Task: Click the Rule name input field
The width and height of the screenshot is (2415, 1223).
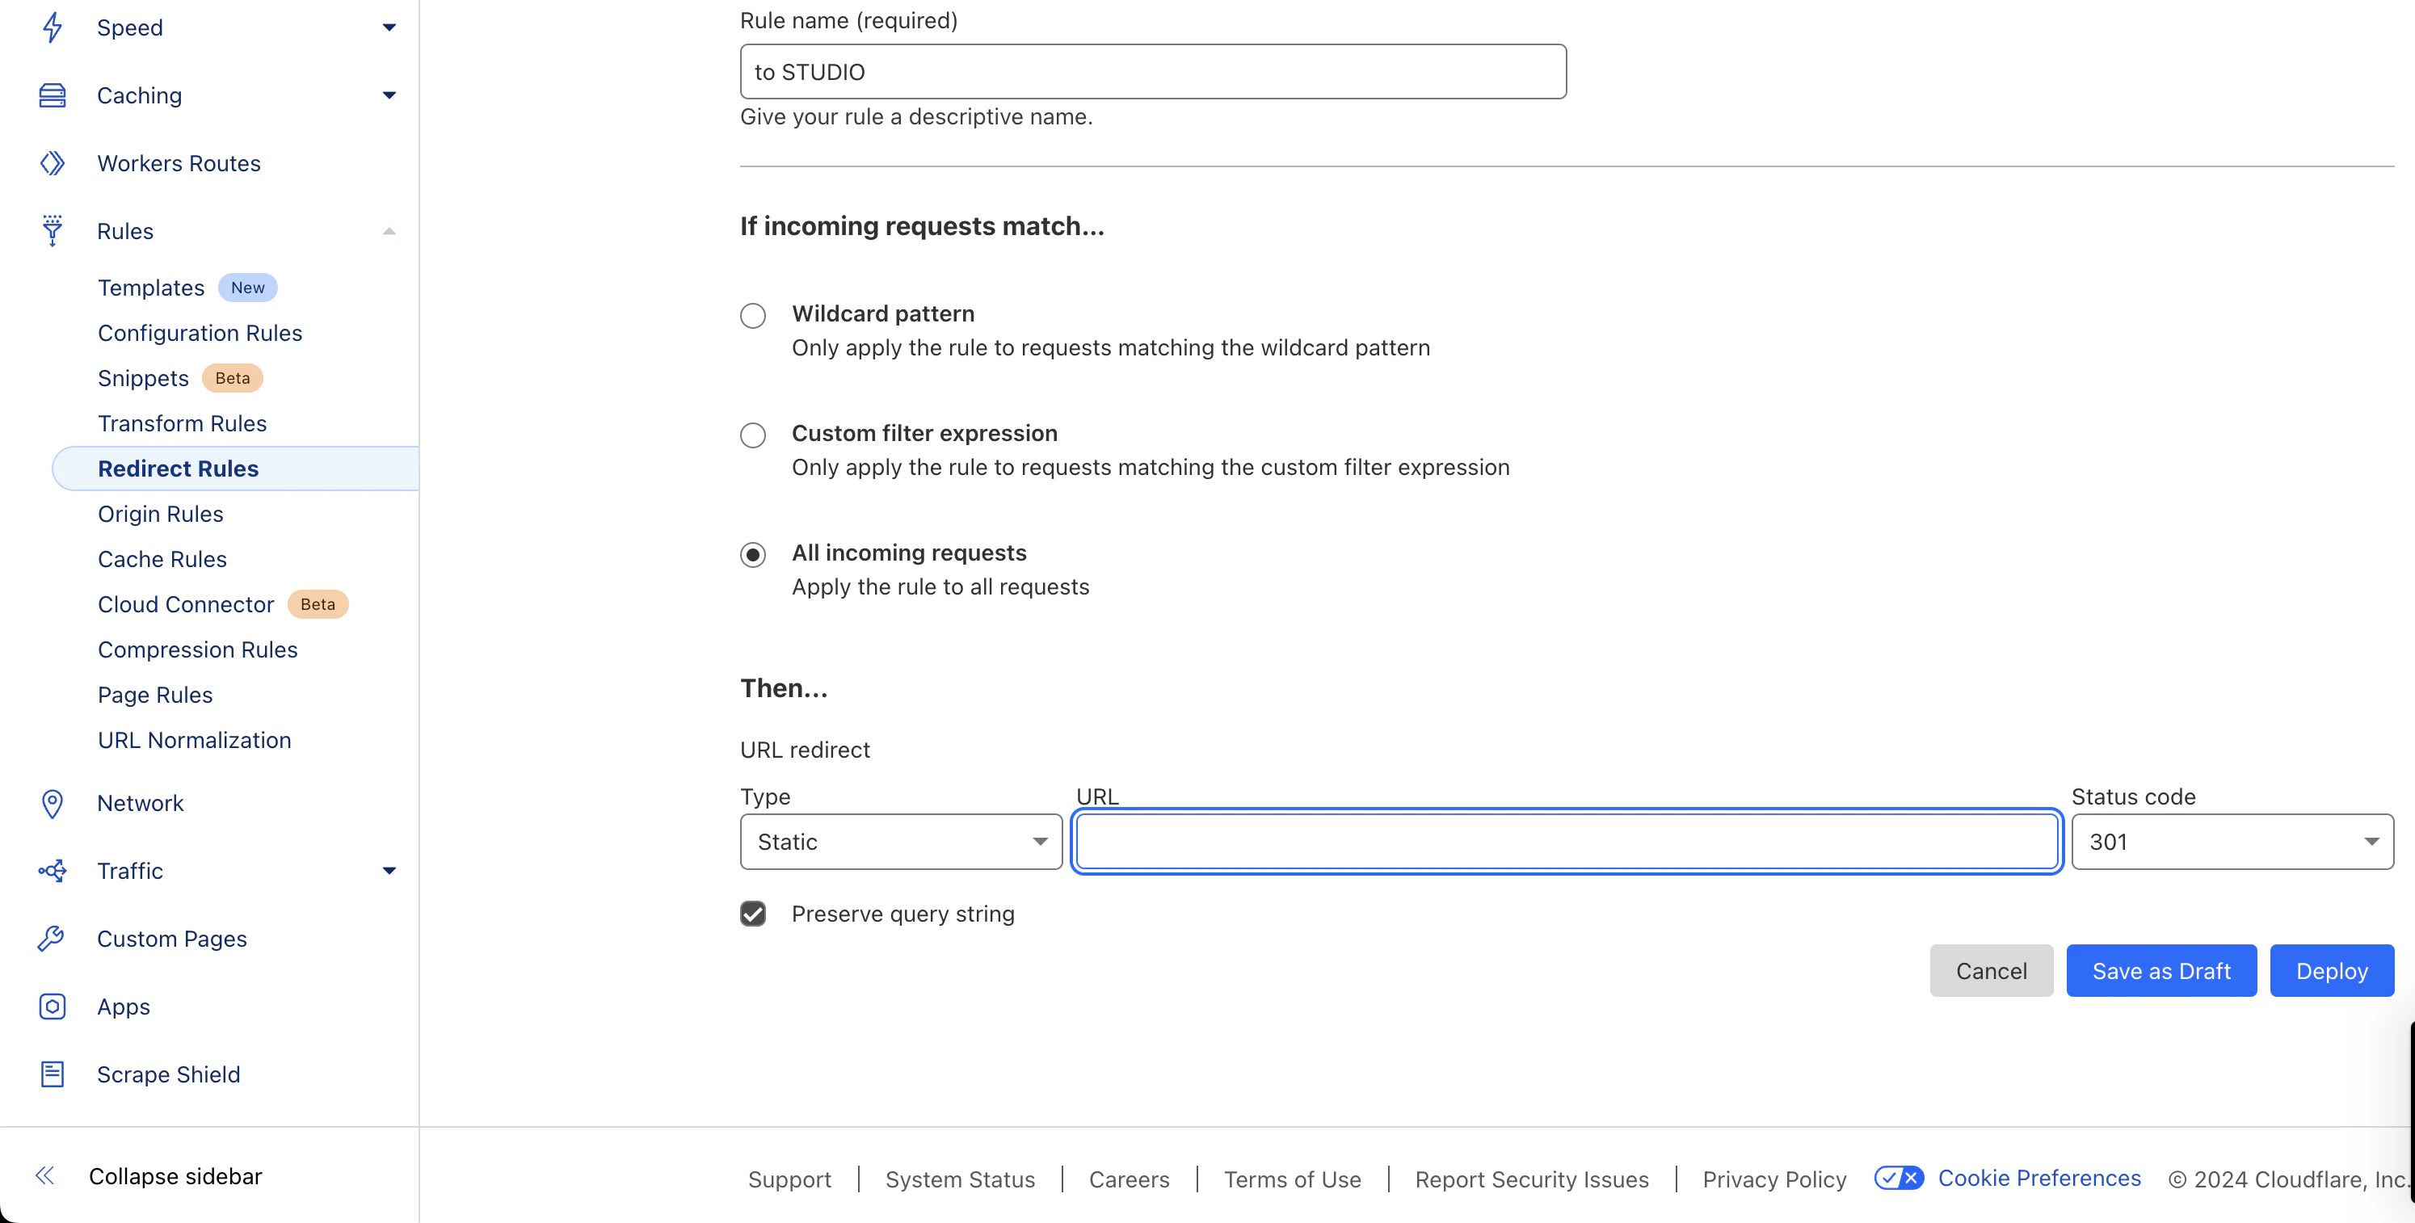Action: pyautogui.click(x=1153, y=71)
